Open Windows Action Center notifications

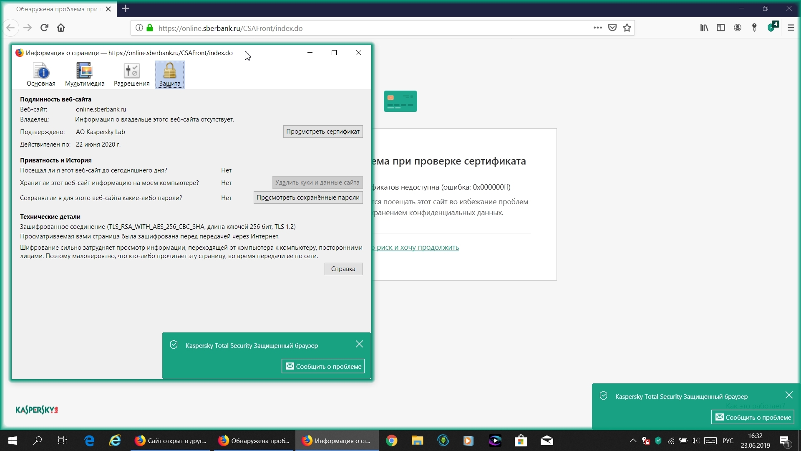[784, 441]
